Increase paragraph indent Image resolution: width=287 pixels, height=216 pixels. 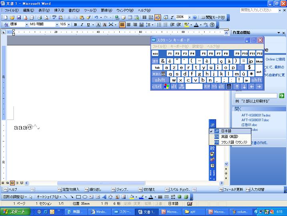[179, 24]
